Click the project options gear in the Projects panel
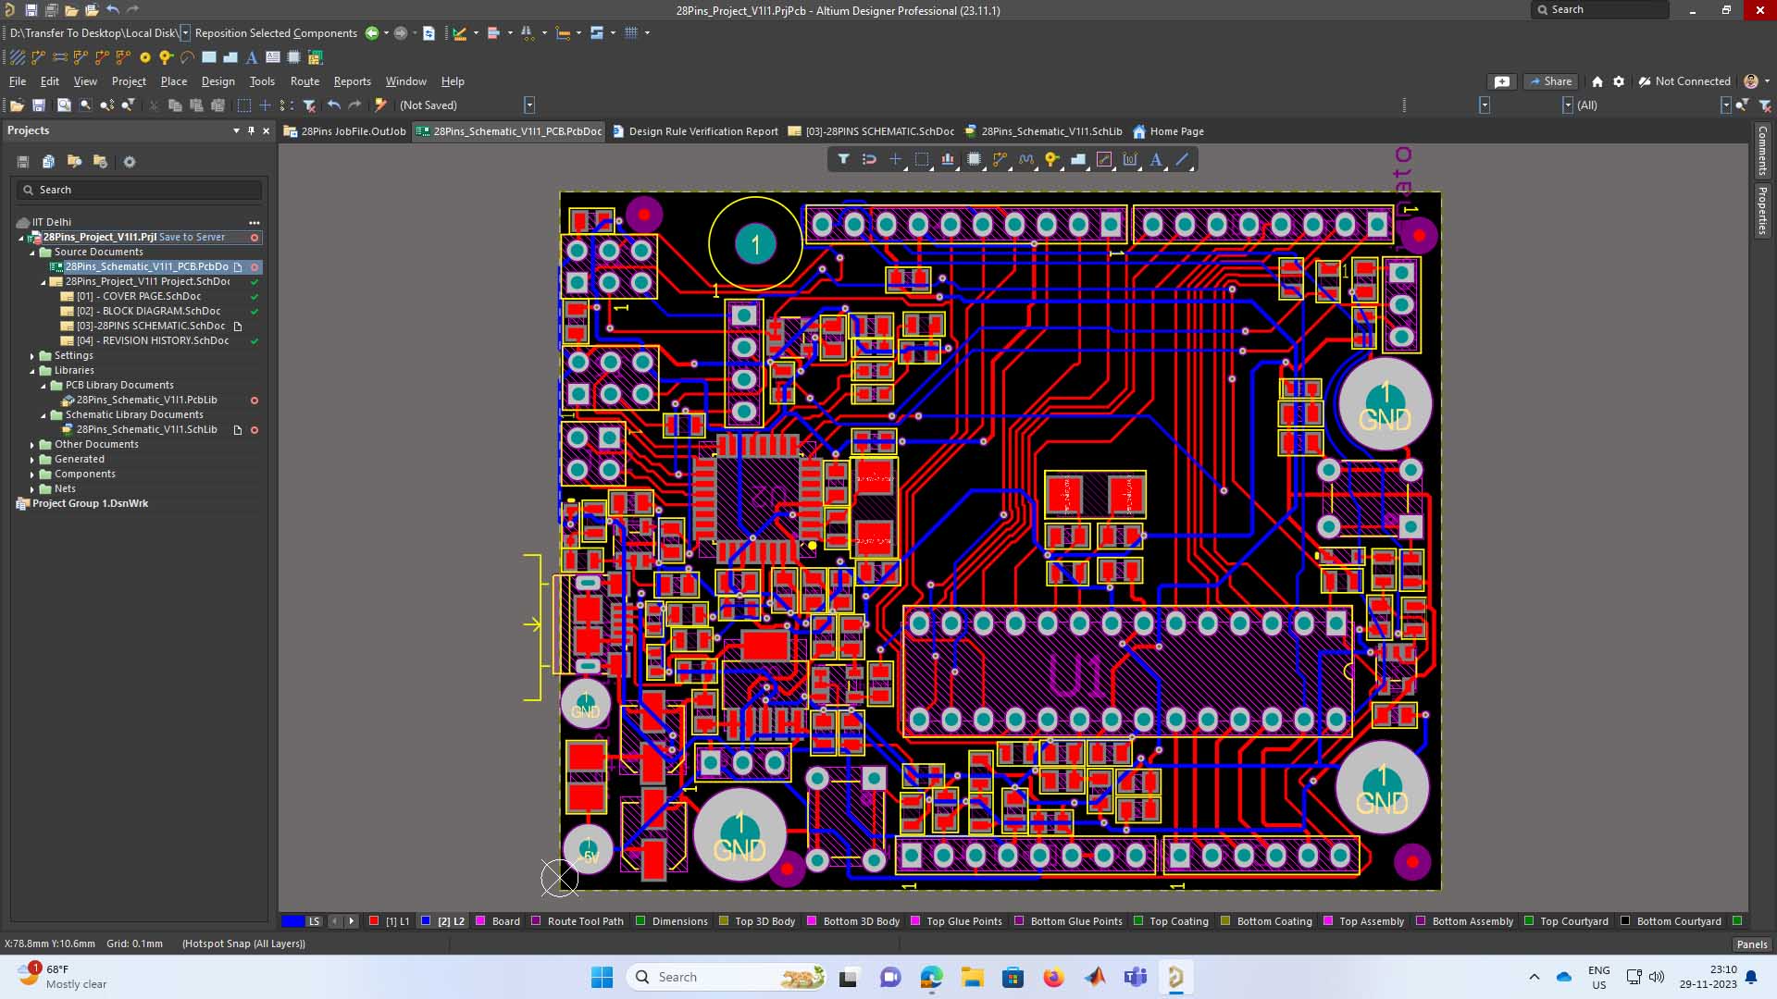Screen dimensions: 1777x999 click(x=130, y=162)
